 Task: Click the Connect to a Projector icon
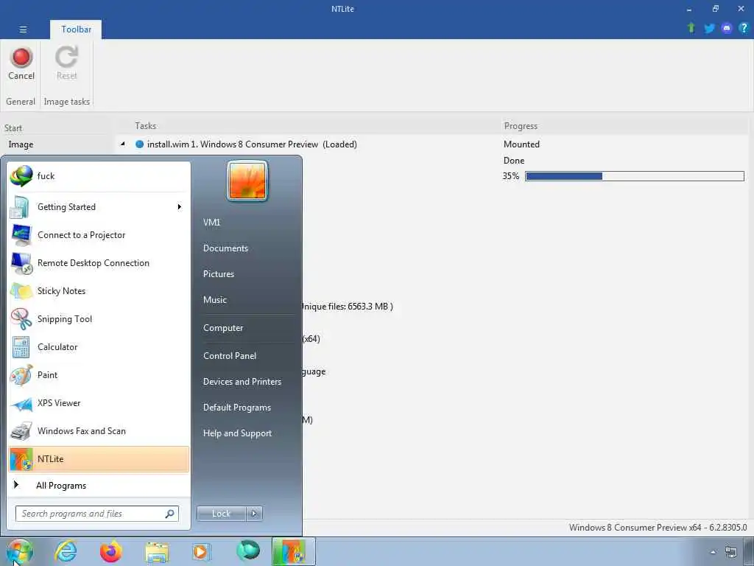click(21, 235)
